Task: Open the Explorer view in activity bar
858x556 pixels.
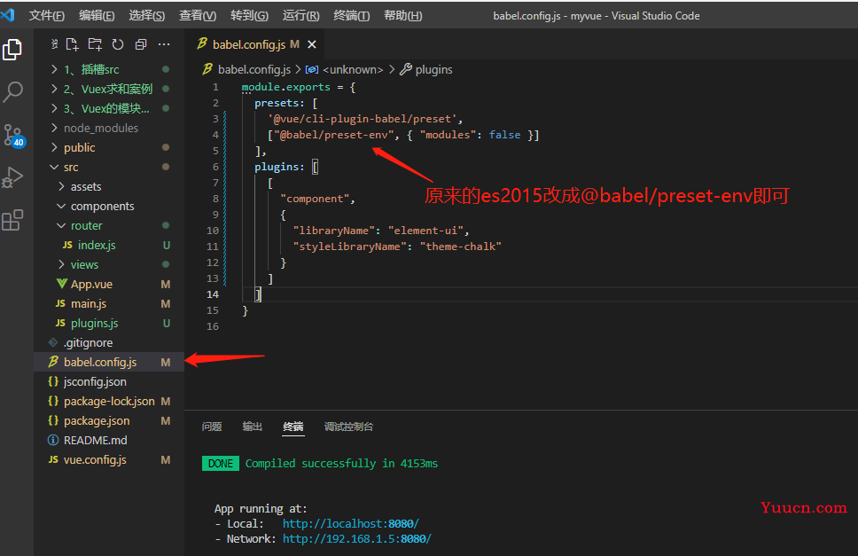Action: tap(12, 50)
